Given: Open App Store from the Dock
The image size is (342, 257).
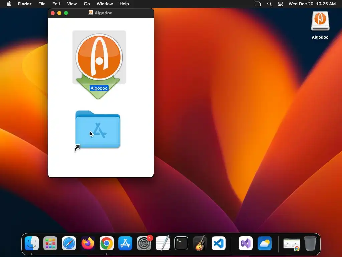Looking at the screenshot, I should tap(125, 243).
